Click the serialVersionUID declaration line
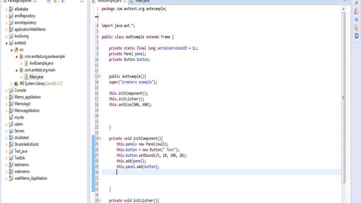 coord(153,48)
